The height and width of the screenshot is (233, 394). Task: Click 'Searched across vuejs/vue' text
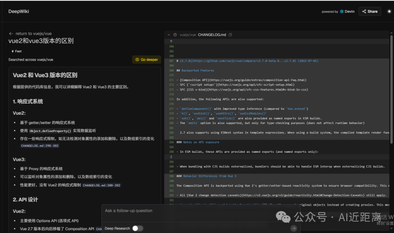[x=31, y=60]
